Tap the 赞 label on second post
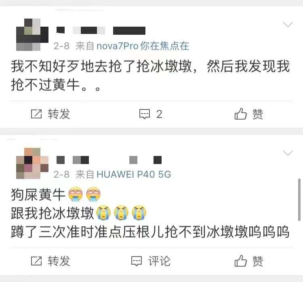 [x=258, y=261]
